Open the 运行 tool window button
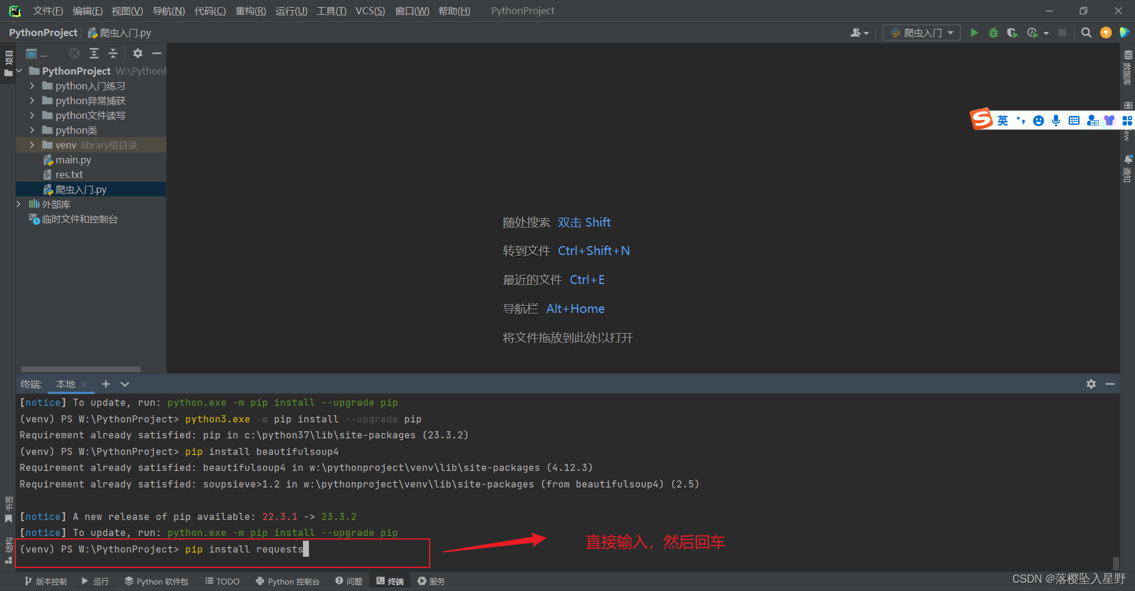1135x591 pixels. [95, 582]
